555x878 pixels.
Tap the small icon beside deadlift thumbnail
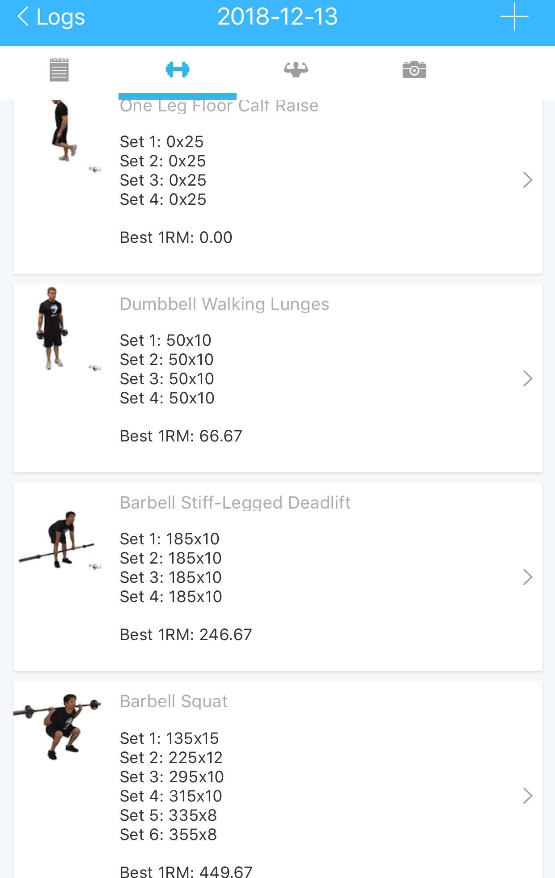(x=95, y=567)
